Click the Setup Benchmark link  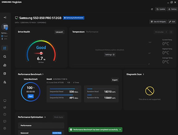pos(31,79)
